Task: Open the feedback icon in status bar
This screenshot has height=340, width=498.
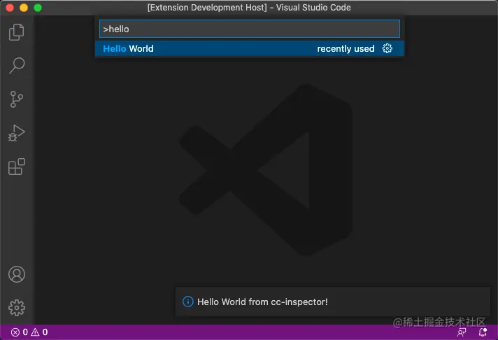Action: tap(462, 332)
